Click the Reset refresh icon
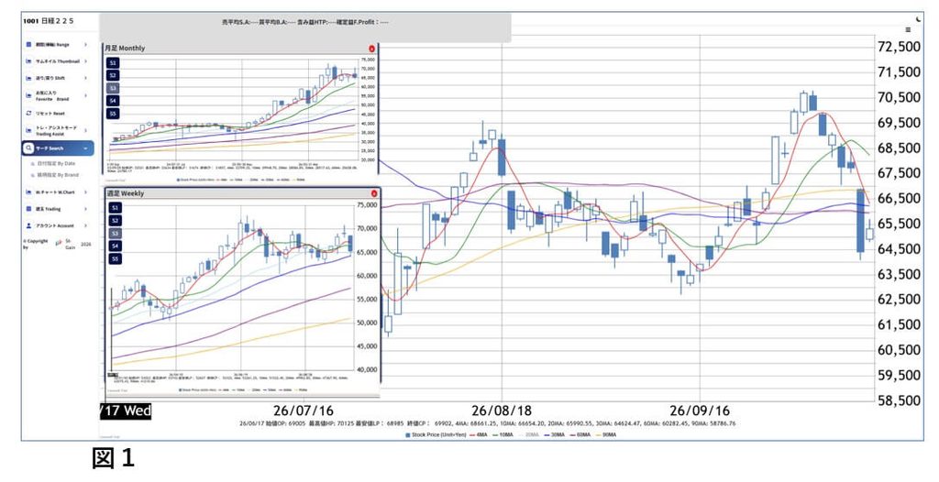The height and width of the screenshot is (482, 939). tap(28, 113)
